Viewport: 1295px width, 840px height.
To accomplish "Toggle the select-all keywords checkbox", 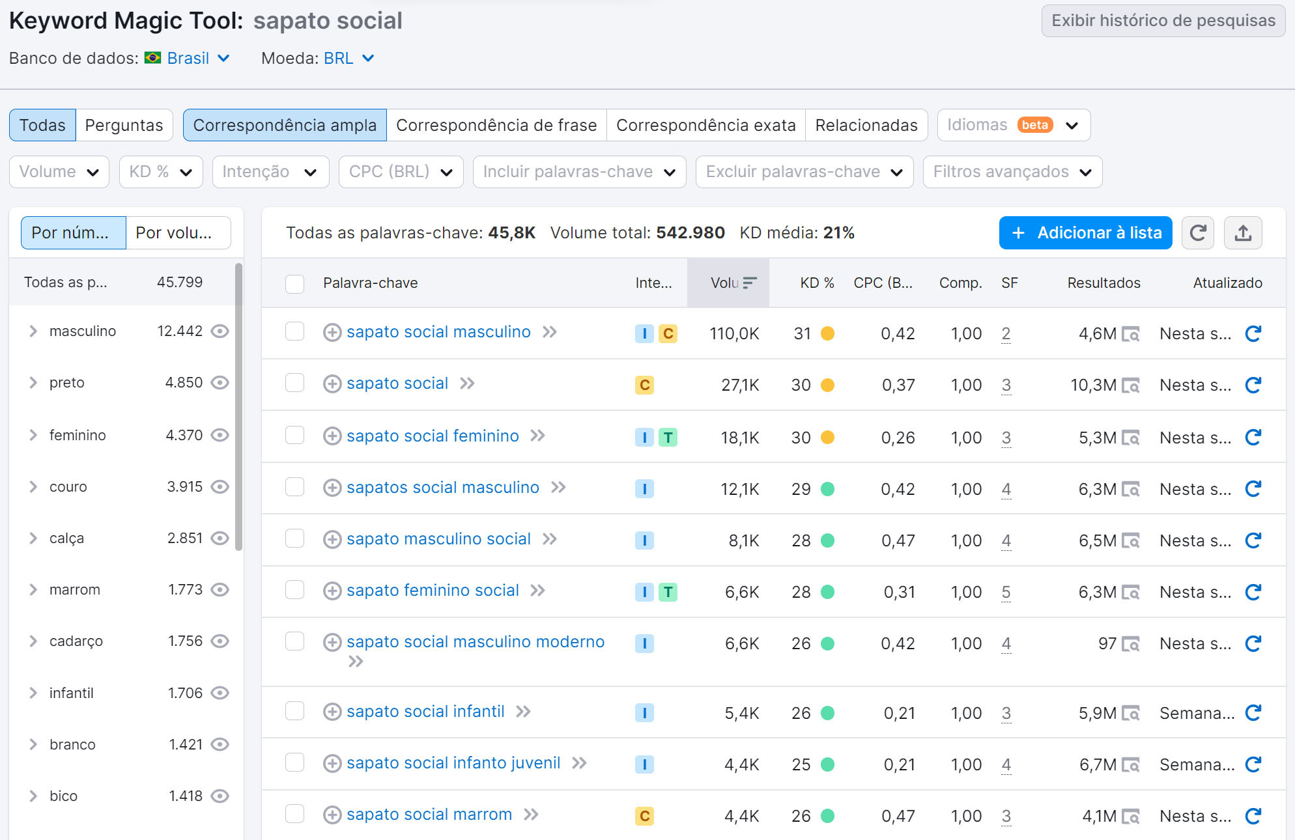I will [x=294, y=284].
